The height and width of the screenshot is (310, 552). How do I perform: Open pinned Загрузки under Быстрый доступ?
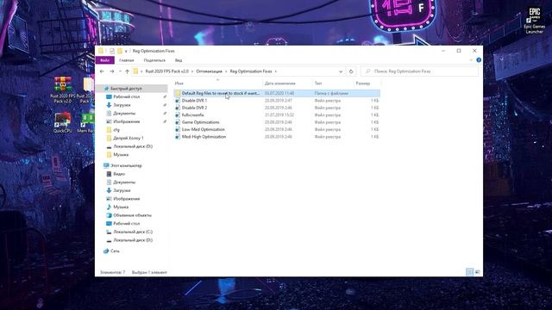click(122, 105)
